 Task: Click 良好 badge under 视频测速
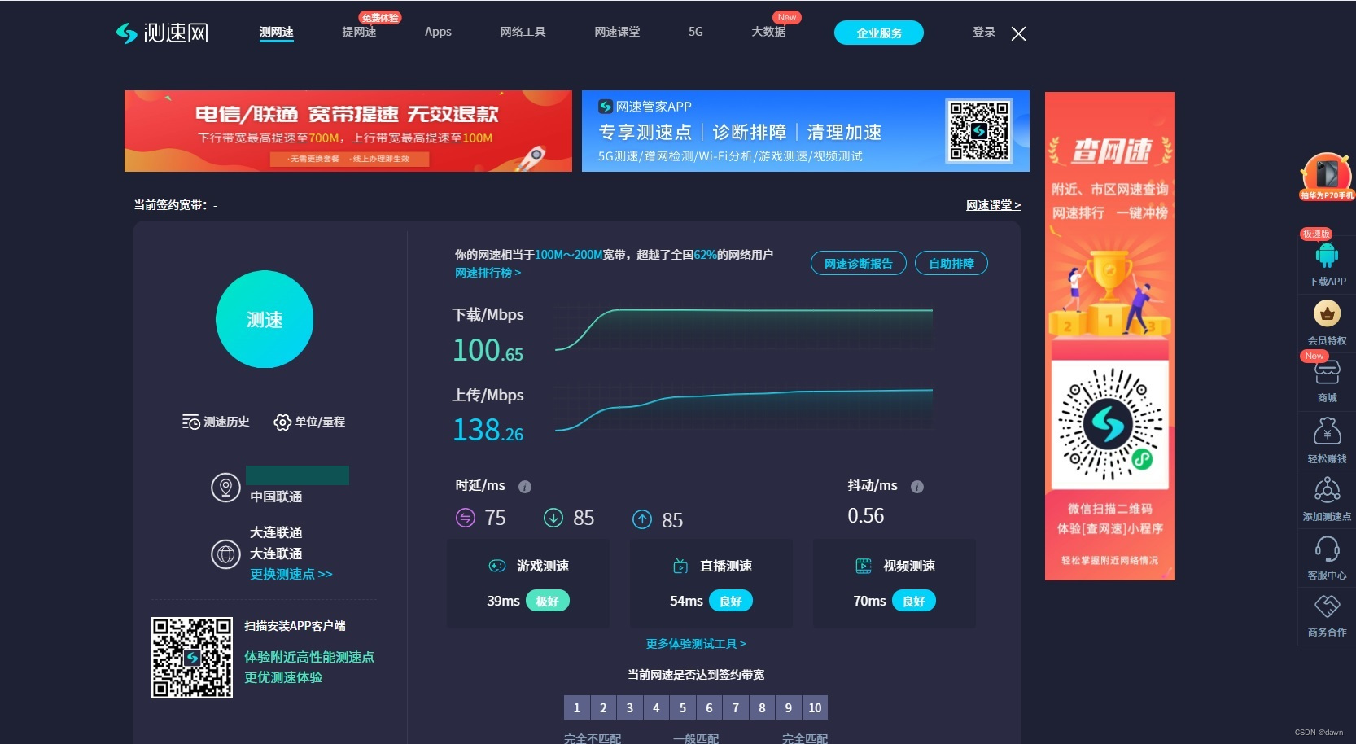pyautogui.click(x=914, y=601)
